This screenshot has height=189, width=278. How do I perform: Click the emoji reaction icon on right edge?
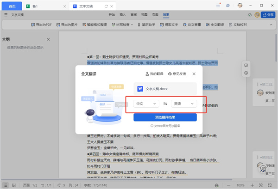[x=246, y=73]
